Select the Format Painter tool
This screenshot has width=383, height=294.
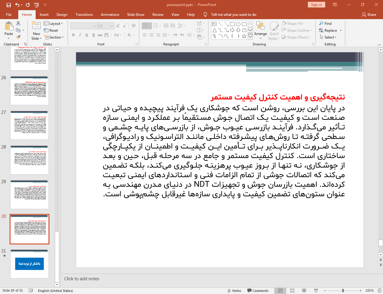tap(18, 37)
